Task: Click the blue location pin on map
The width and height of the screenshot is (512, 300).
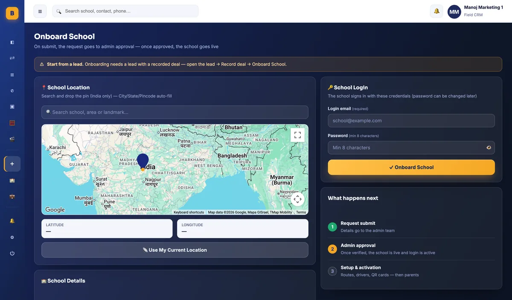Action: (x=143, y=162)
